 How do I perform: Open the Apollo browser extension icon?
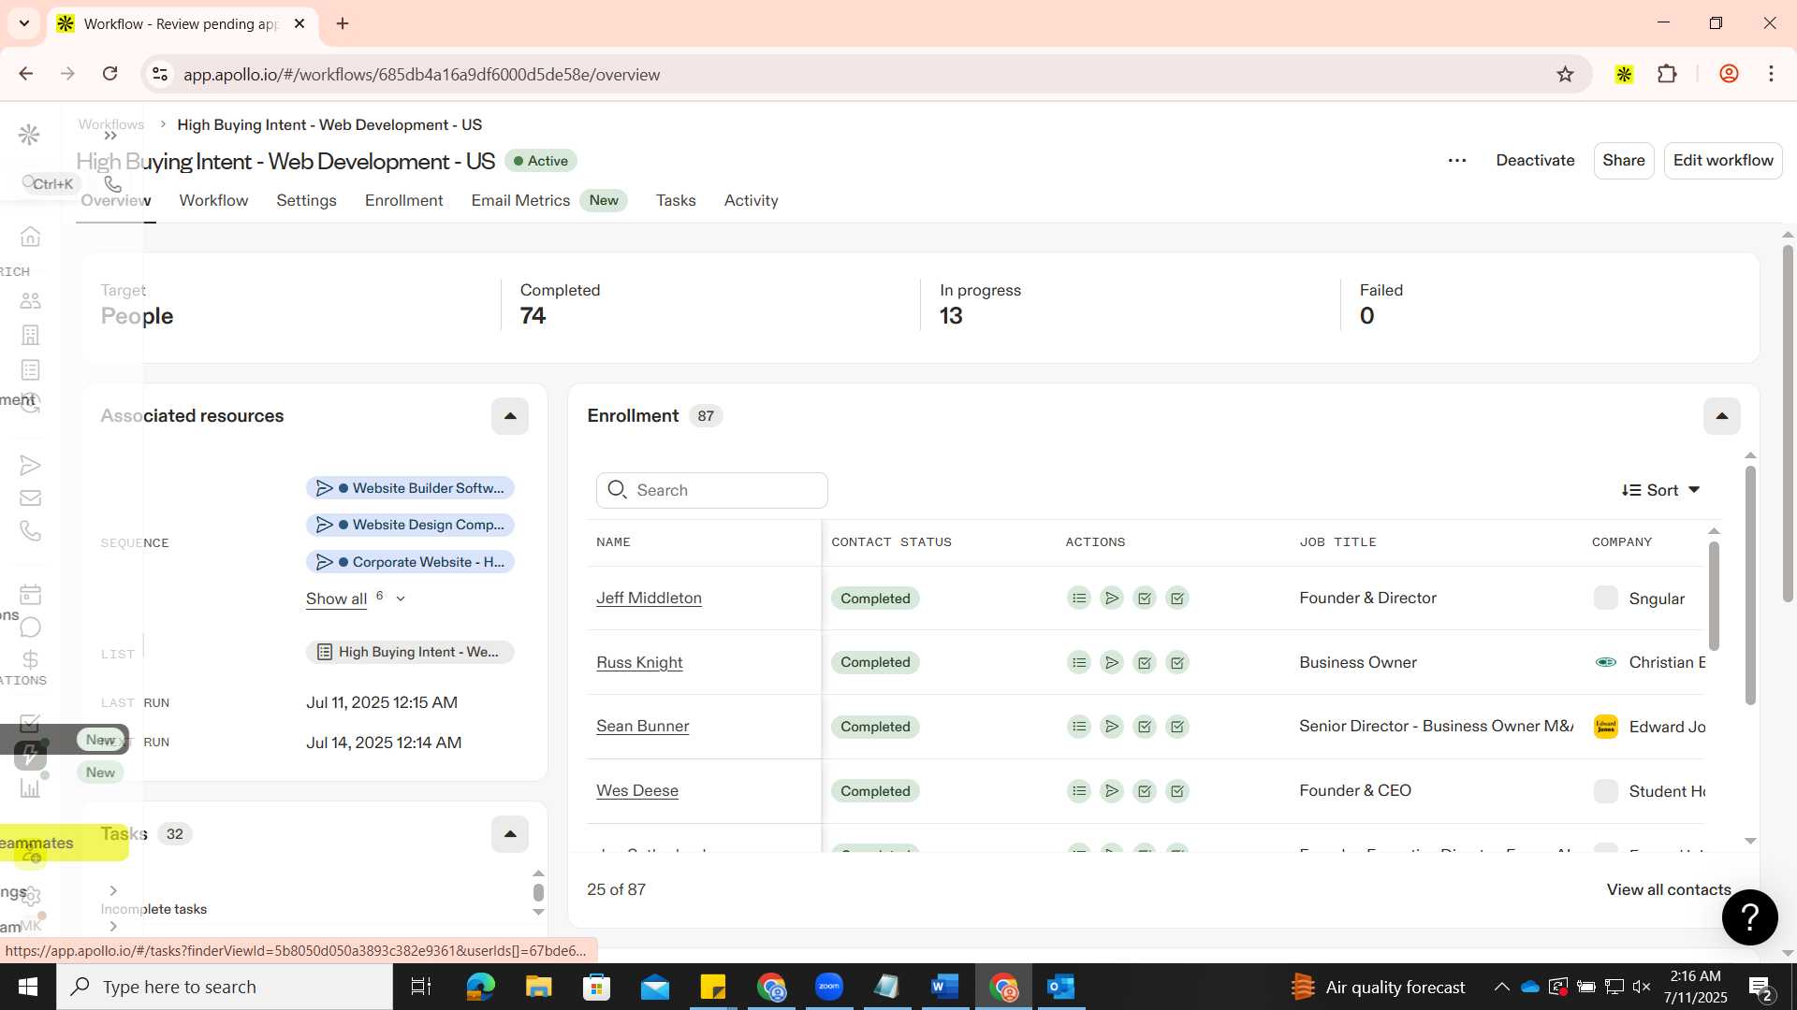pyautogui.click(x=1624, y=75)
